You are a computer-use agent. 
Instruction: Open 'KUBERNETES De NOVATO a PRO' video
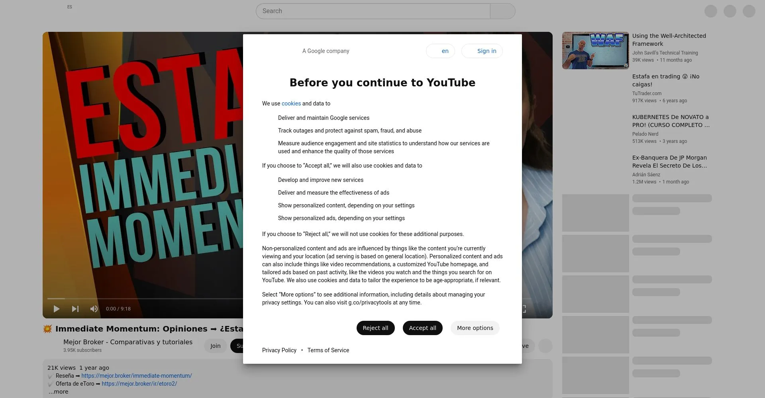(x=671, y=121)
